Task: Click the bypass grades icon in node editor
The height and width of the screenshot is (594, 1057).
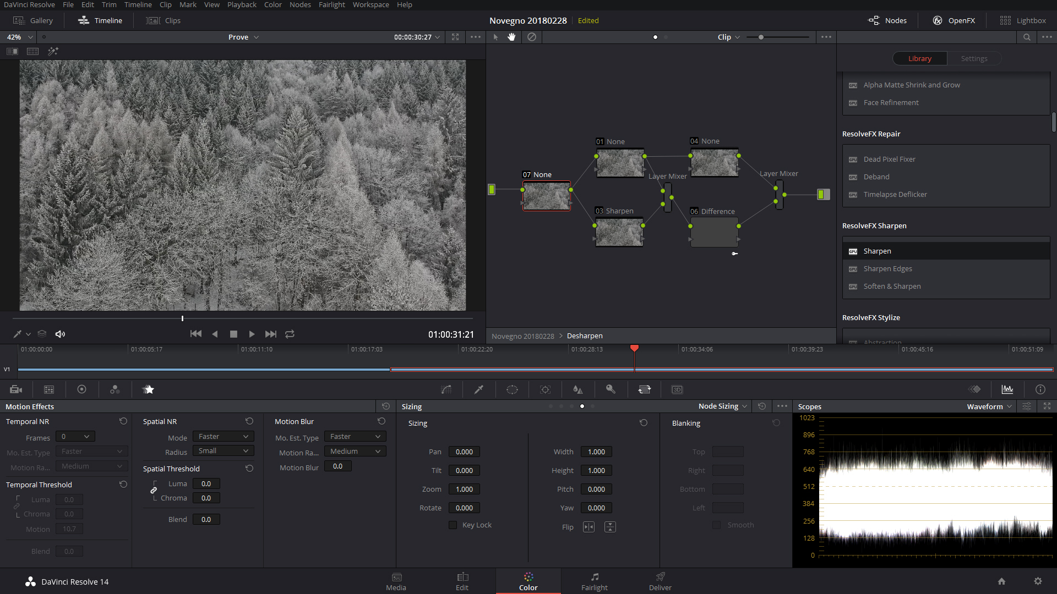Action: pos(531,37)
